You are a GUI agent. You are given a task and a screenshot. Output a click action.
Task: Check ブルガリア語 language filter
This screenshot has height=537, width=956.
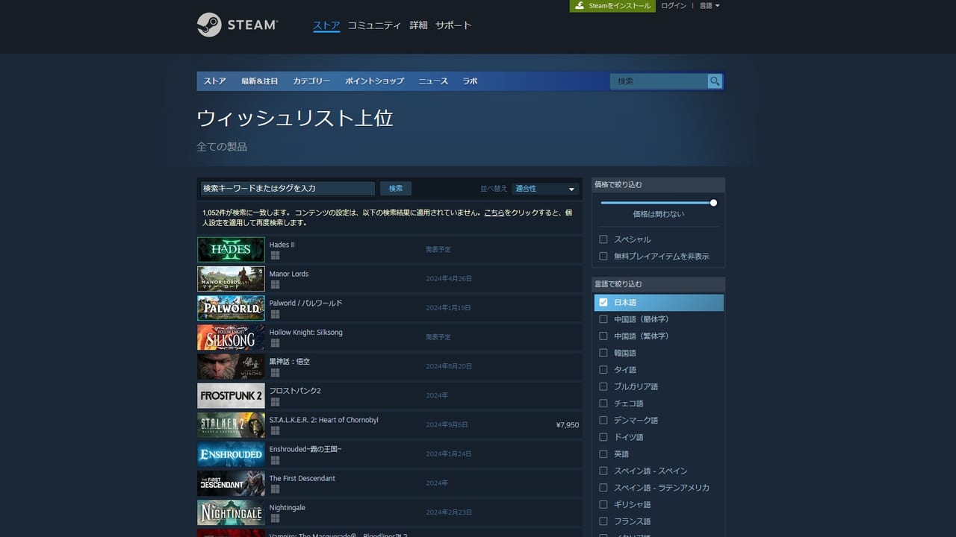tap(603, 386)
